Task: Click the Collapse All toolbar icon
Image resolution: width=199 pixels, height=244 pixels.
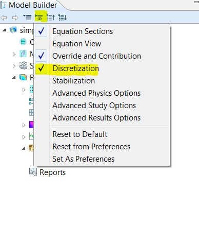Action: (x=51, y=18)
